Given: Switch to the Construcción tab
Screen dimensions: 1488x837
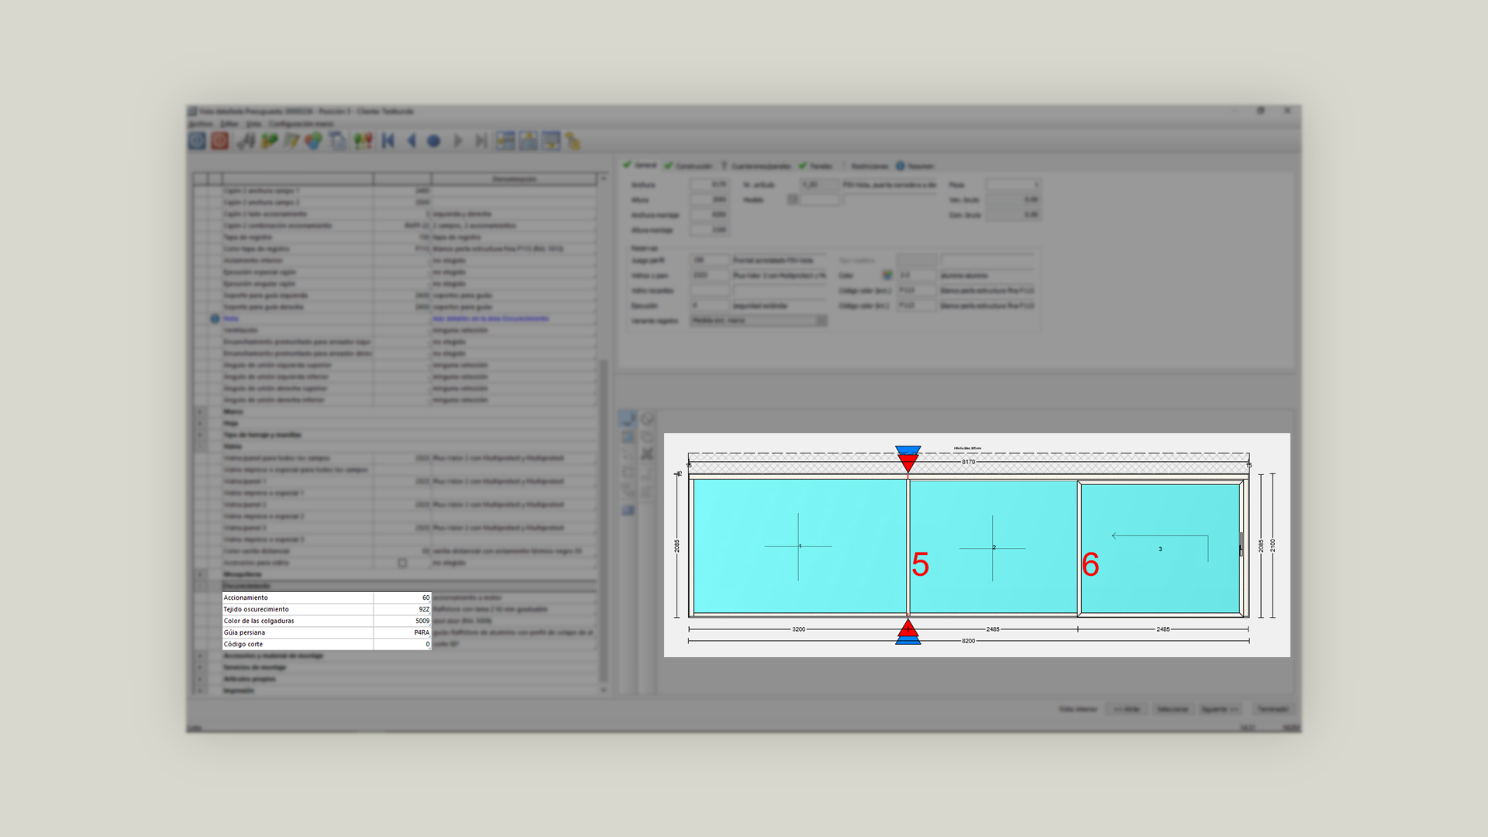Looking at the screenshot, I should [x=687, y=166].
